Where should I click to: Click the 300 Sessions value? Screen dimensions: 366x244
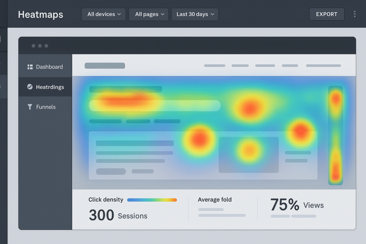coord(118,215)
